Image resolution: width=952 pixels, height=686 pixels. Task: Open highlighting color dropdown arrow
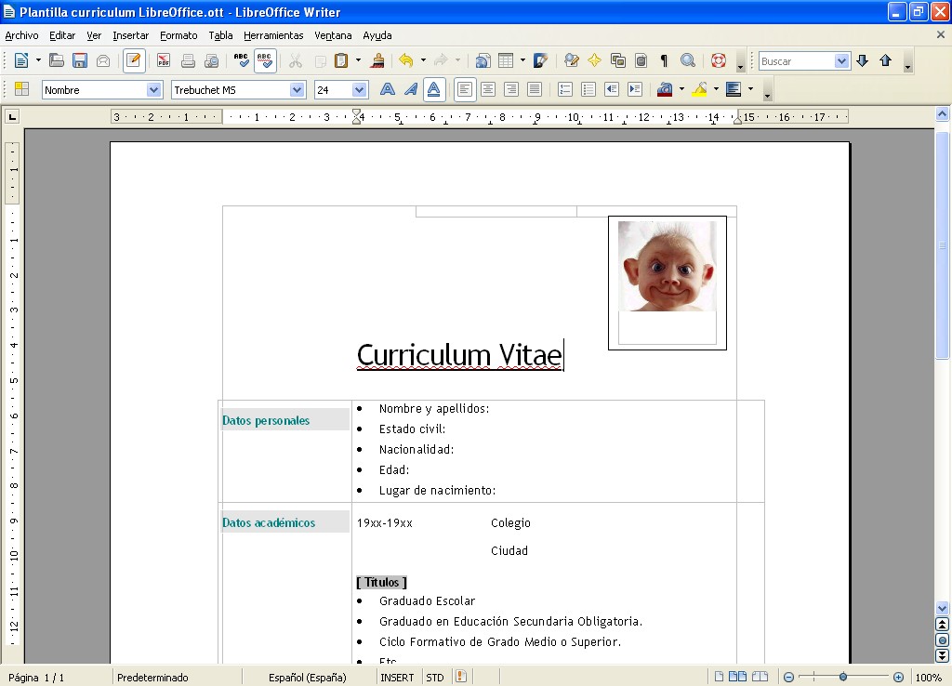coord(717,90)
